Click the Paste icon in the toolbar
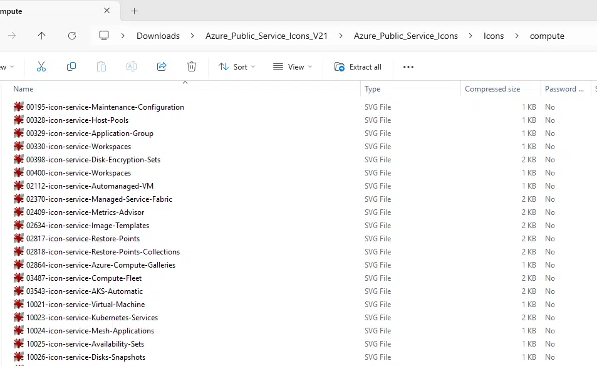This screenshot has height=366, width=597. [101, 66]
